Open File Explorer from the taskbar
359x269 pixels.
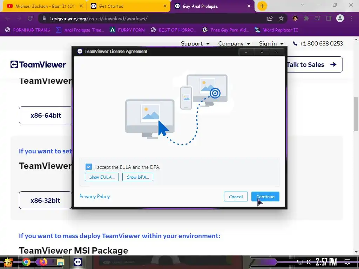pos(60,262)
